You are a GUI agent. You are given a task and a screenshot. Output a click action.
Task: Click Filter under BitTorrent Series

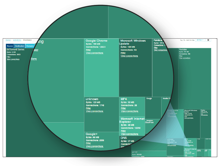coord(8,57)
